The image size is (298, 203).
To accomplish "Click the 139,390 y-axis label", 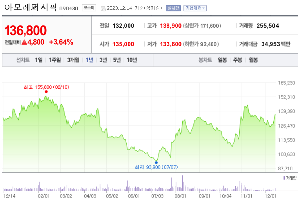I will (286, 111).
